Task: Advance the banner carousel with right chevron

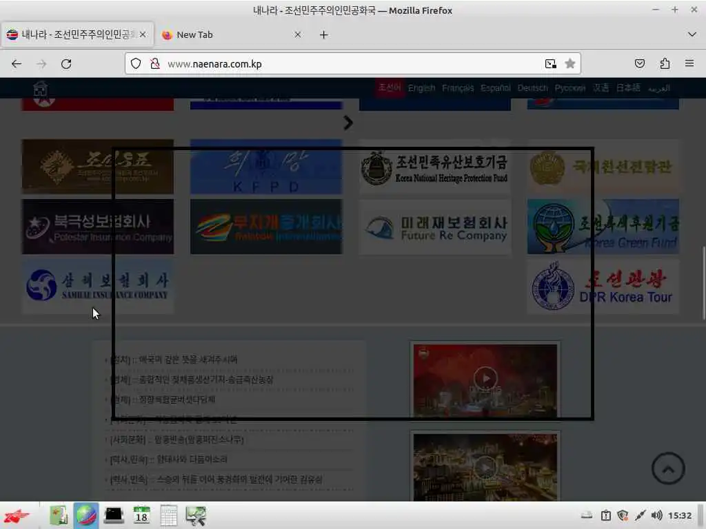Action: pyautogui.click(x=348, y=123)
